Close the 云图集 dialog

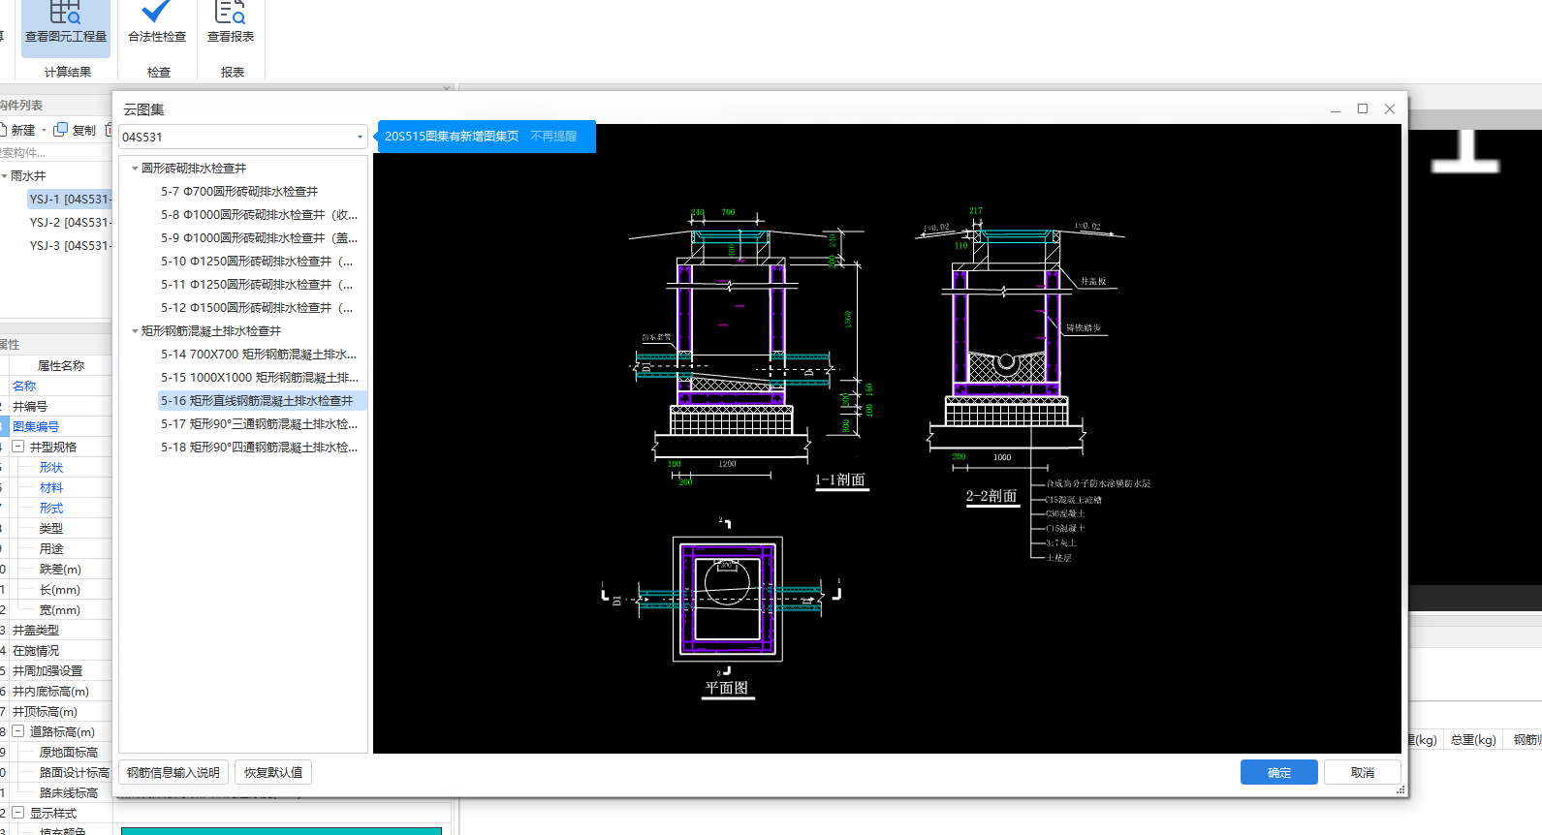pos(1390,109)
